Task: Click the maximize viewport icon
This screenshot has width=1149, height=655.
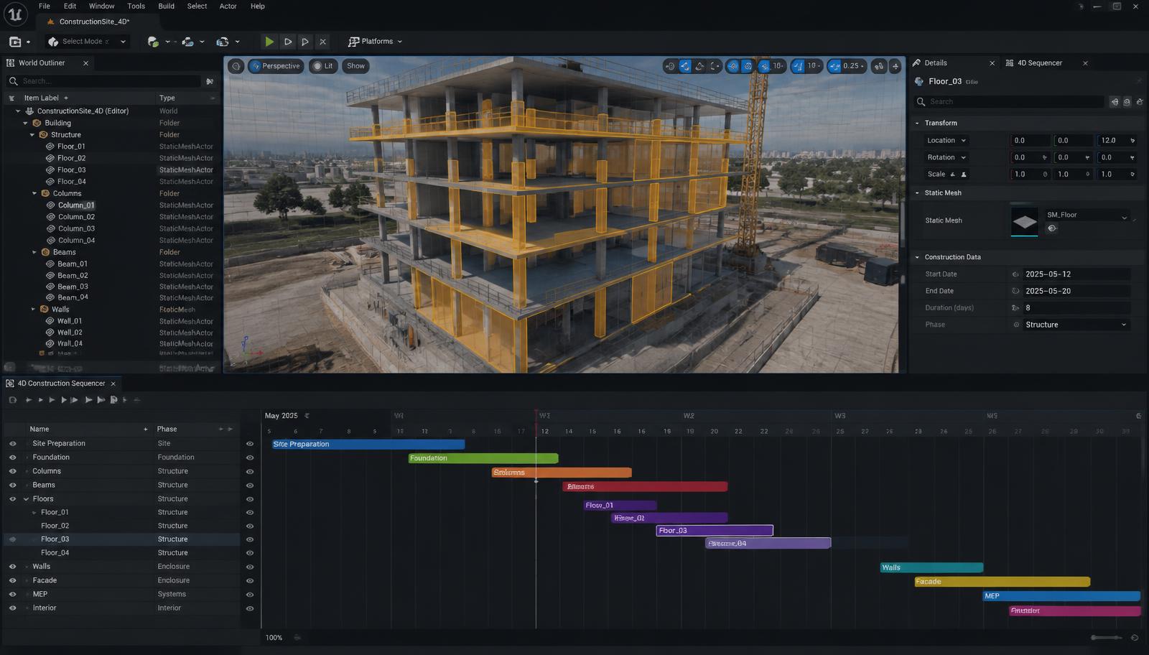Action: (895, 66)
